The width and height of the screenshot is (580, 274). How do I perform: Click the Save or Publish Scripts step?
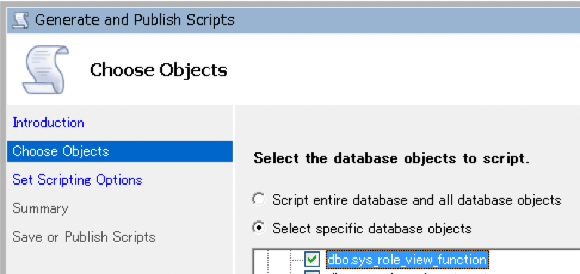pyautogui.click(x=84, y=237)
